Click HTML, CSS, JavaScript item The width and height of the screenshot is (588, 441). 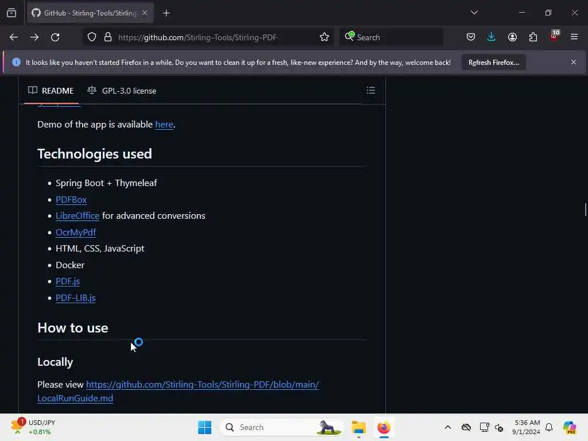pyautogui.click(x=100, y=249)
